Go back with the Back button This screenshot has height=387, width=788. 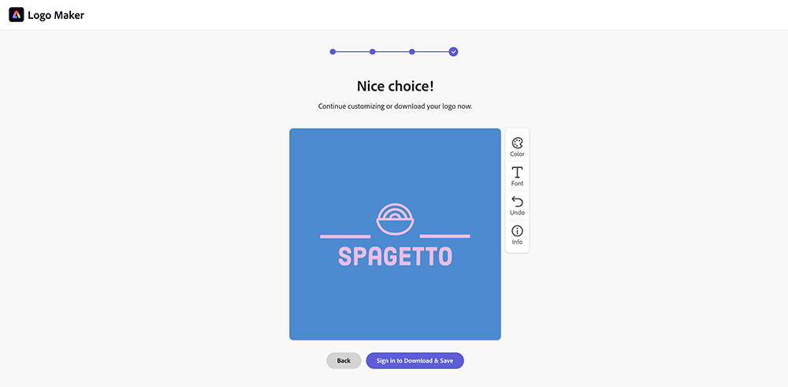tap(344, 360)
